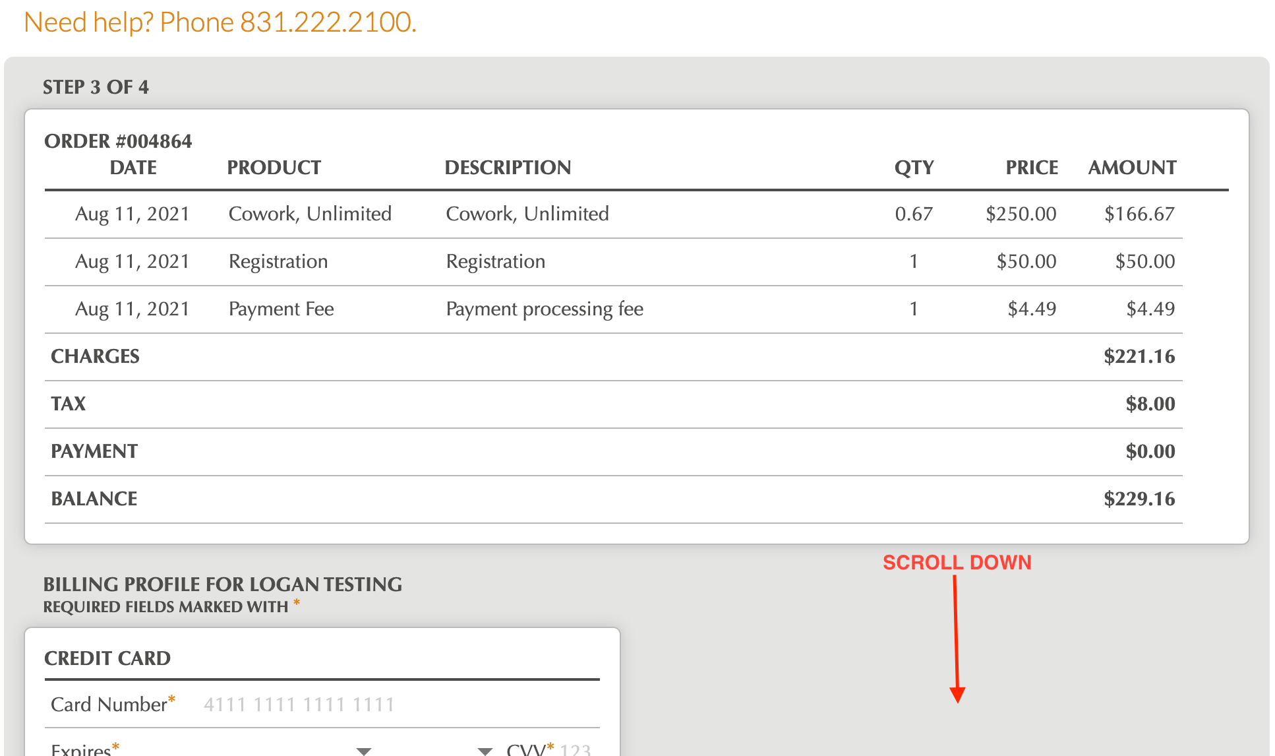This screenshot has width=1275, height=756.
Task: Click the Scroll Down red label
Action: click(957, 563)
